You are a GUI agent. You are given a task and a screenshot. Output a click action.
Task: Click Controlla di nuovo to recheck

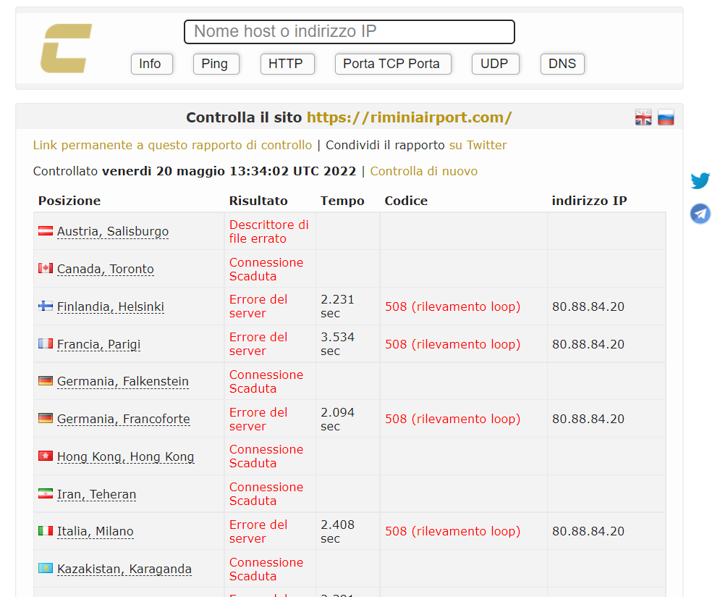pos(423,171)
